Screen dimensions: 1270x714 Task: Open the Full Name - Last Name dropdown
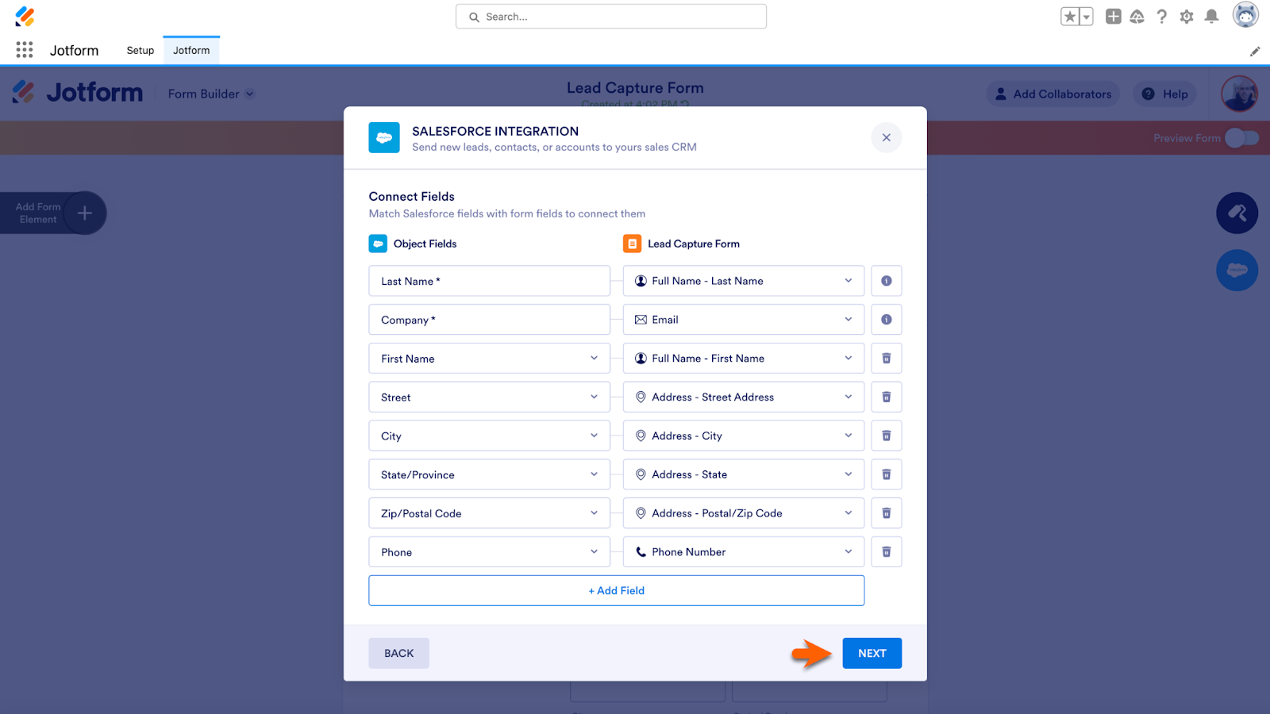(x=743, y=281)
